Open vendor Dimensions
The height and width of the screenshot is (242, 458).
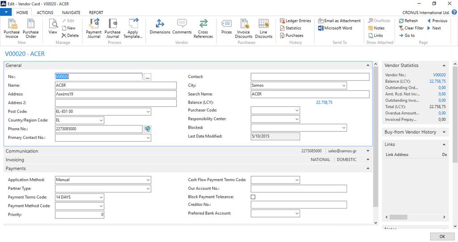[160, 26]
